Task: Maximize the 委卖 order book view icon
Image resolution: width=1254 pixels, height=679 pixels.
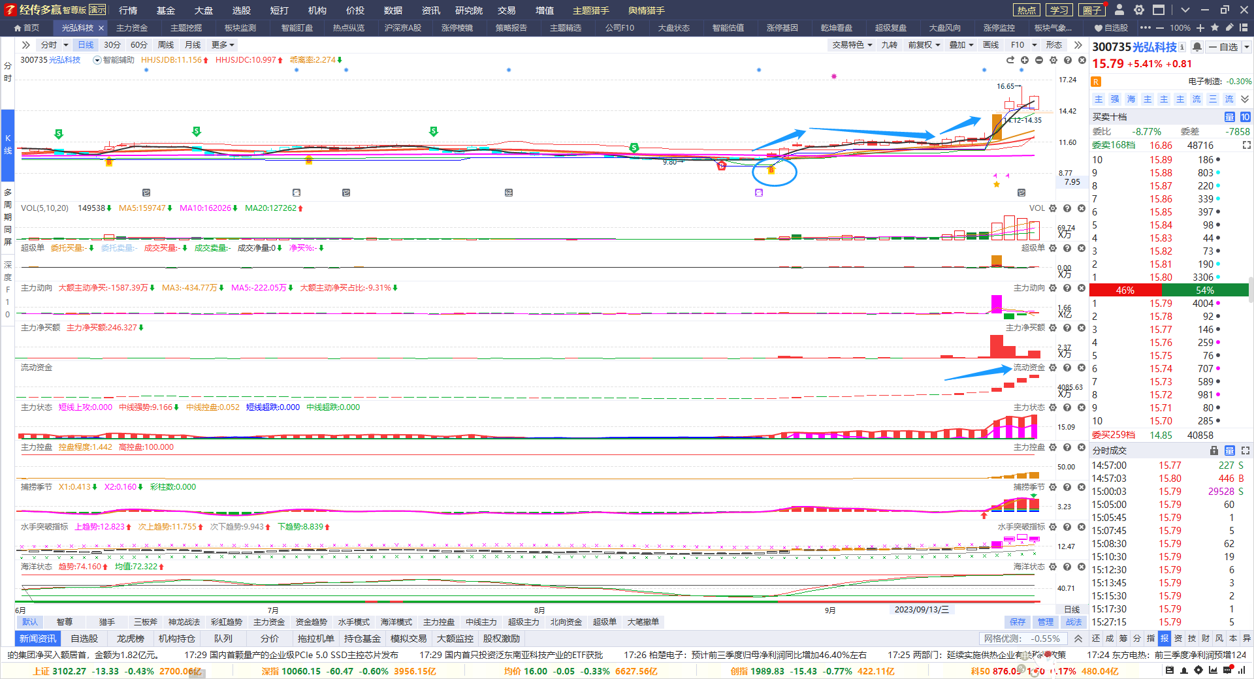Action: 1246,145
